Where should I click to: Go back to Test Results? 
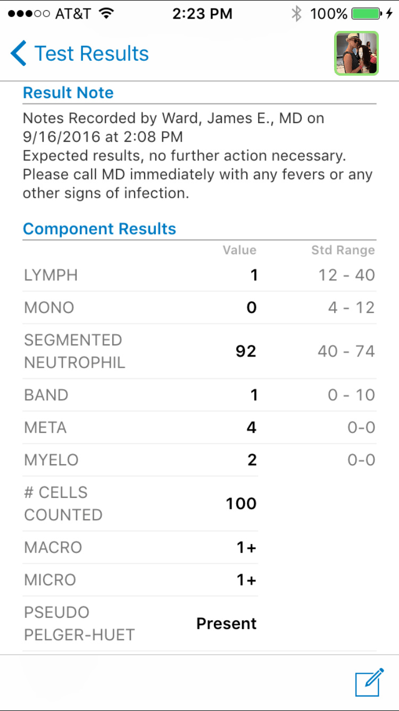click(x=91, y=54)
